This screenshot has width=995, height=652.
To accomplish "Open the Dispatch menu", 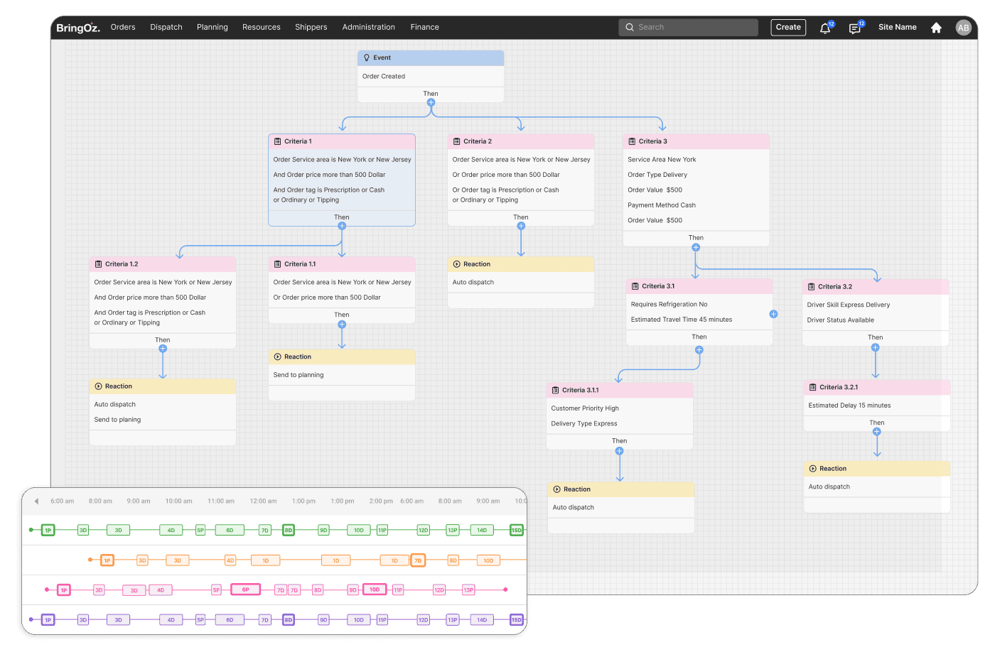I will 166,27.
